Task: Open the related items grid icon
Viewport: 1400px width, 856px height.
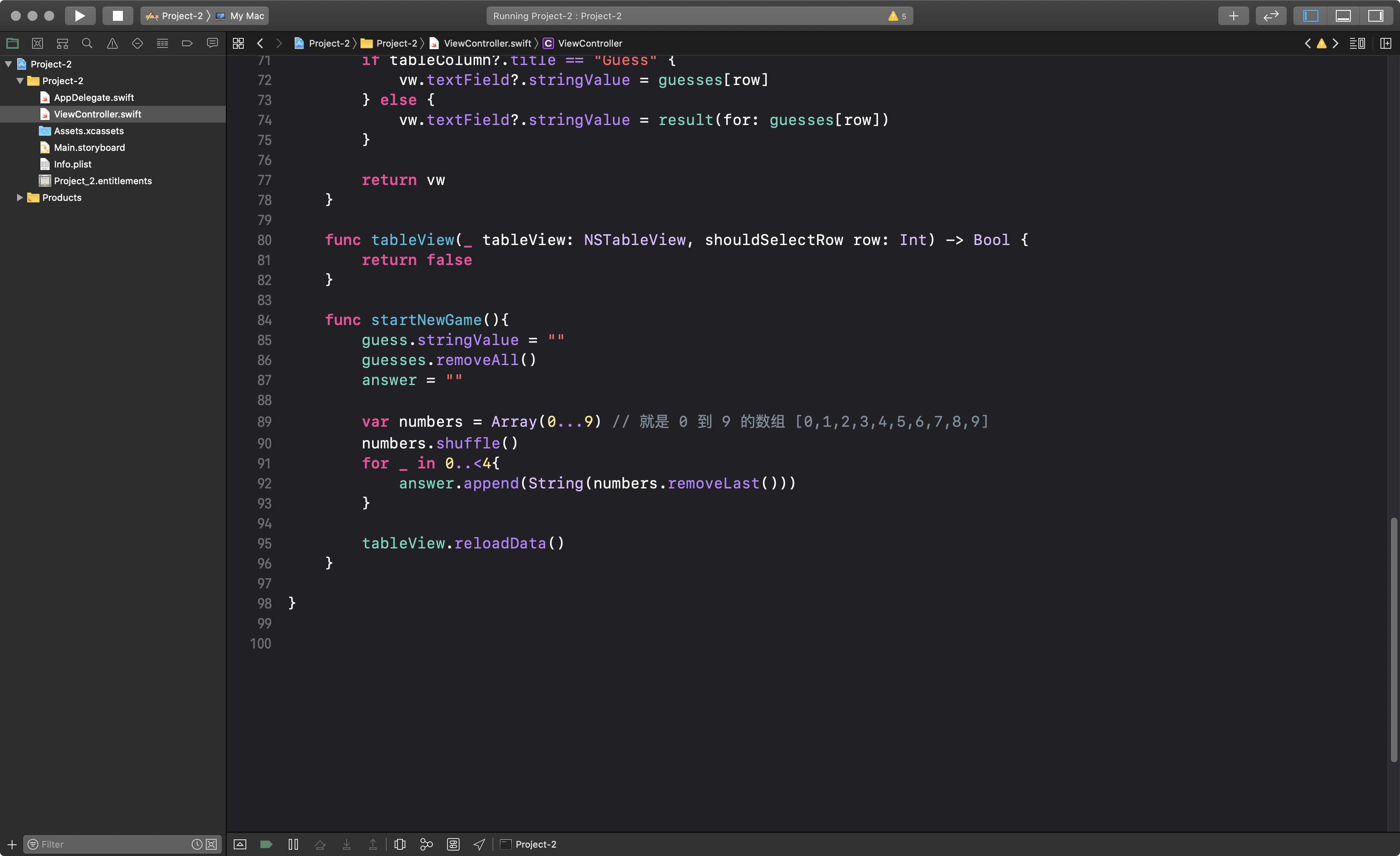Action: click(238, 43)
